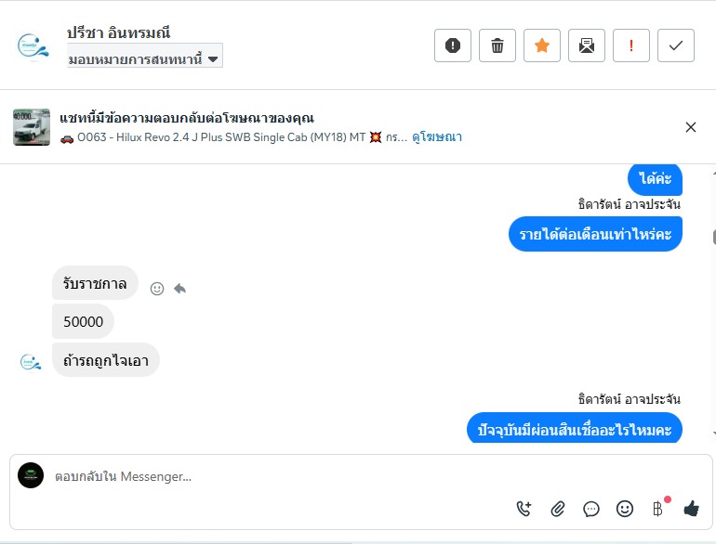Screen dimensions: 716x544
Task: Attach a file with the paperclip icon
Action: (558, 509)
